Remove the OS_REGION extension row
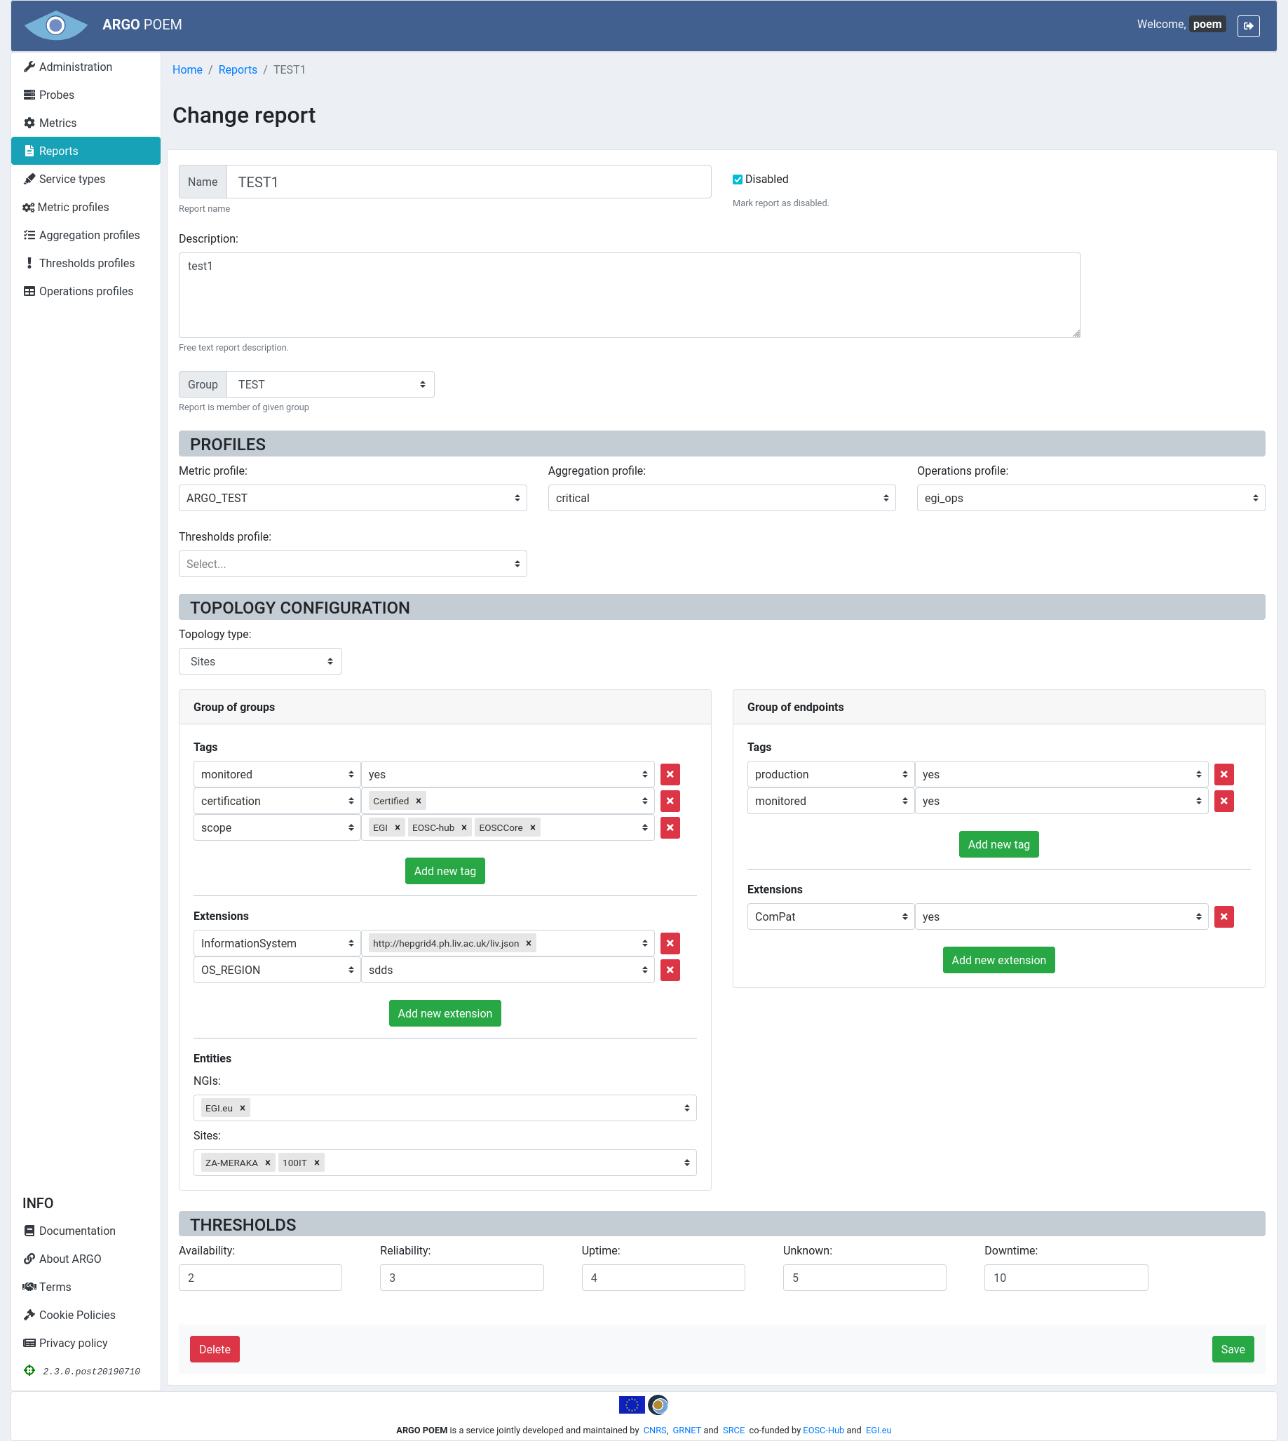The image size is (1288, 1441). pyautogui.click(x=670, y=970)
